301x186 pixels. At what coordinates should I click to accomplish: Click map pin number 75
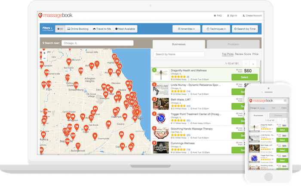click(x=118, y=73)
